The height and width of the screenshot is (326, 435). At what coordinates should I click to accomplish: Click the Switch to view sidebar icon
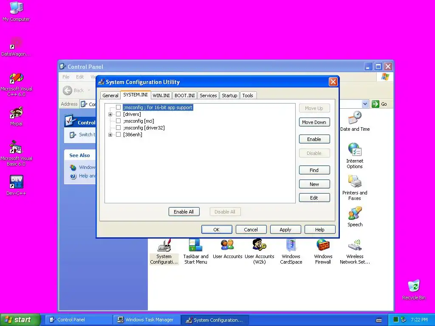tap(73, 135)
